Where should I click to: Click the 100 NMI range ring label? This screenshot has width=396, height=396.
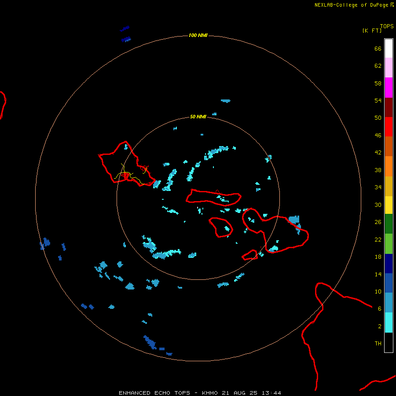(198, 35)
